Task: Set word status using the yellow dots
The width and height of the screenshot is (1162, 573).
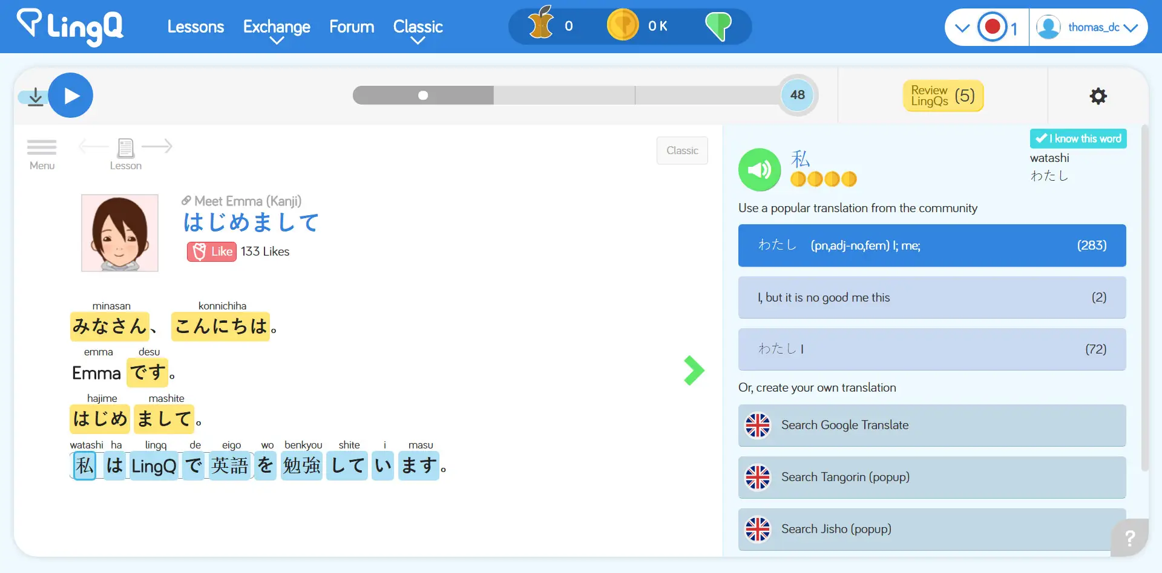Action: click(824, 179)
